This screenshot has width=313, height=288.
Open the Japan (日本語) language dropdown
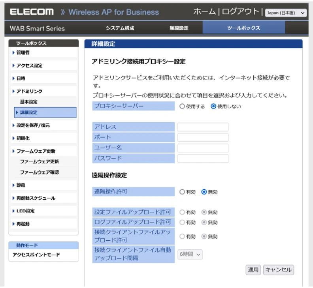click(x=286, y=13)
